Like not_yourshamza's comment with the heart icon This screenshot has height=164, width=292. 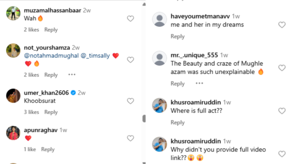pyautogui.click(x=131, y=60)
